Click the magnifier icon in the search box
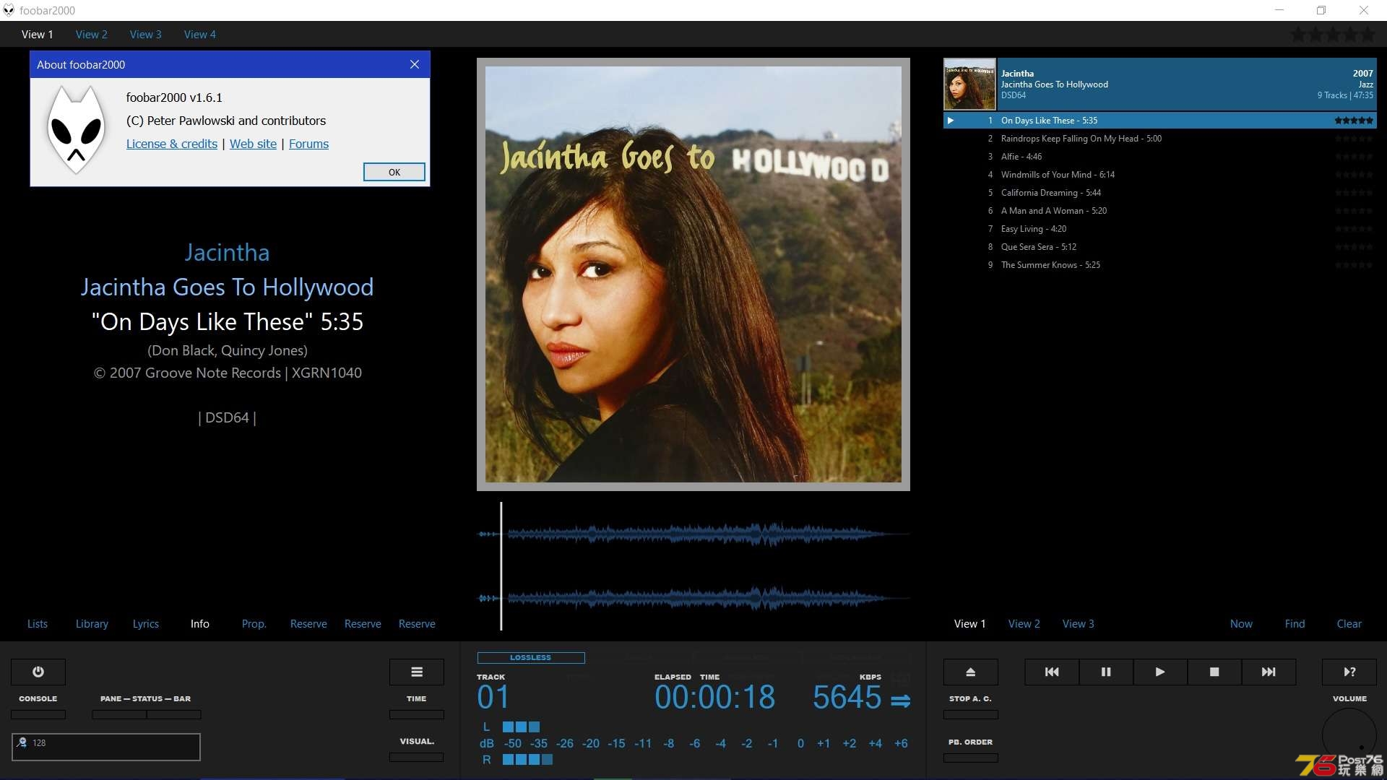Image resolution: width=1387 pixels, height=780 pixels. pyautogui.click(x=22, y=742)
